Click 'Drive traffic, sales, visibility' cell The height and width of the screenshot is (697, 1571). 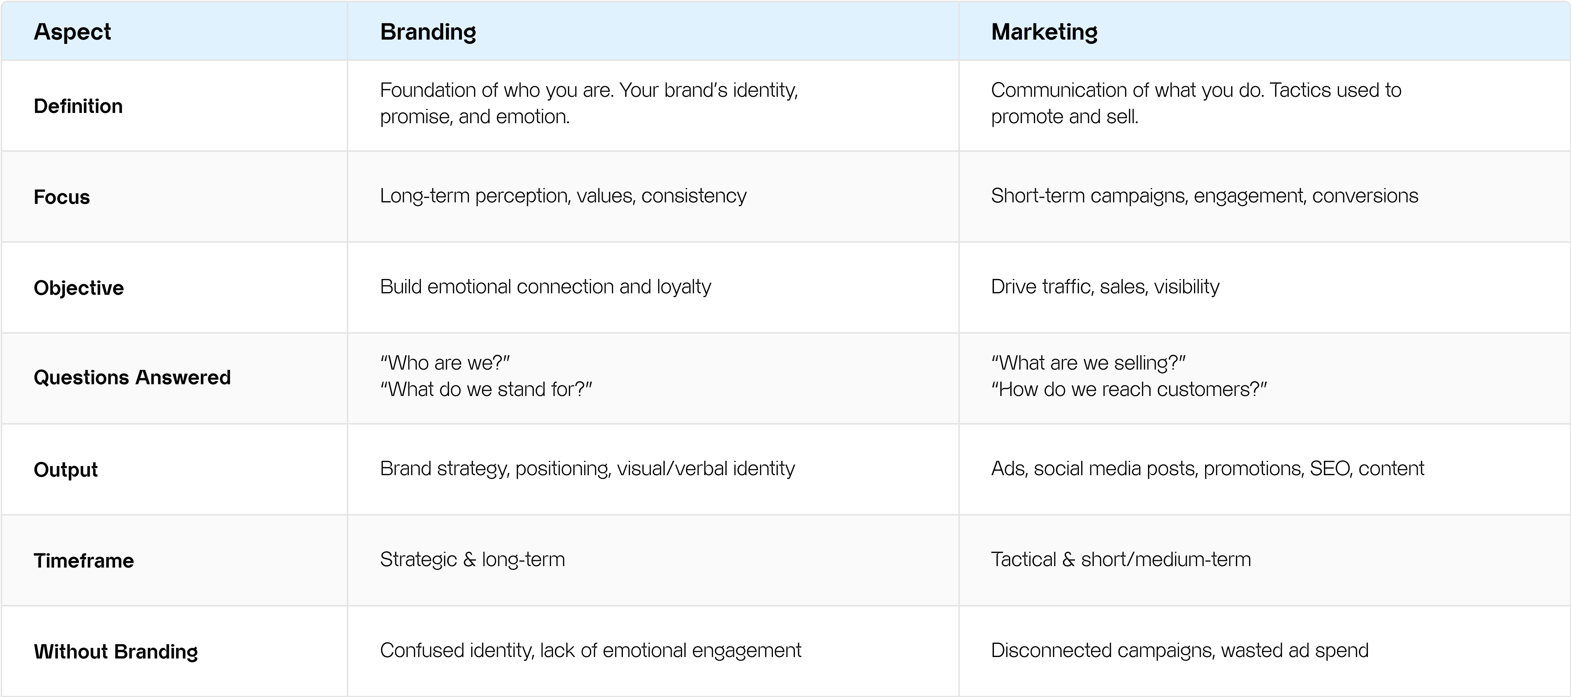pos(1264,287)
